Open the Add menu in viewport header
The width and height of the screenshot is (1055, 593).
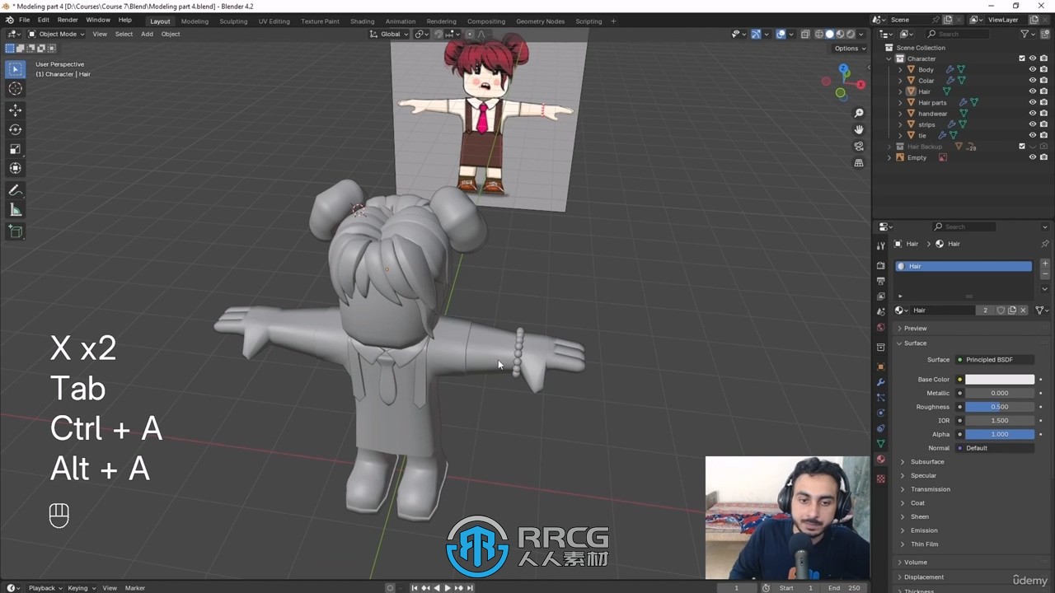coord(147,34)
